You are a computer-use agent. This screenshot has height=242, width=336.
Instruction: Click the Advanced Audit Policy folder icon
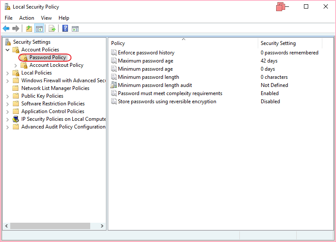[x=16, y=127]
